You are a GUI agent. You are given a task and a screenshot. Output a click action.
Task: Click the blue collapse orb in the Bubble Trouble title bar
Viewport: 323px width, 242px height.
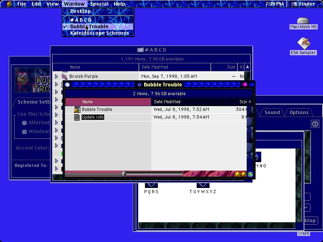[251, 85]
